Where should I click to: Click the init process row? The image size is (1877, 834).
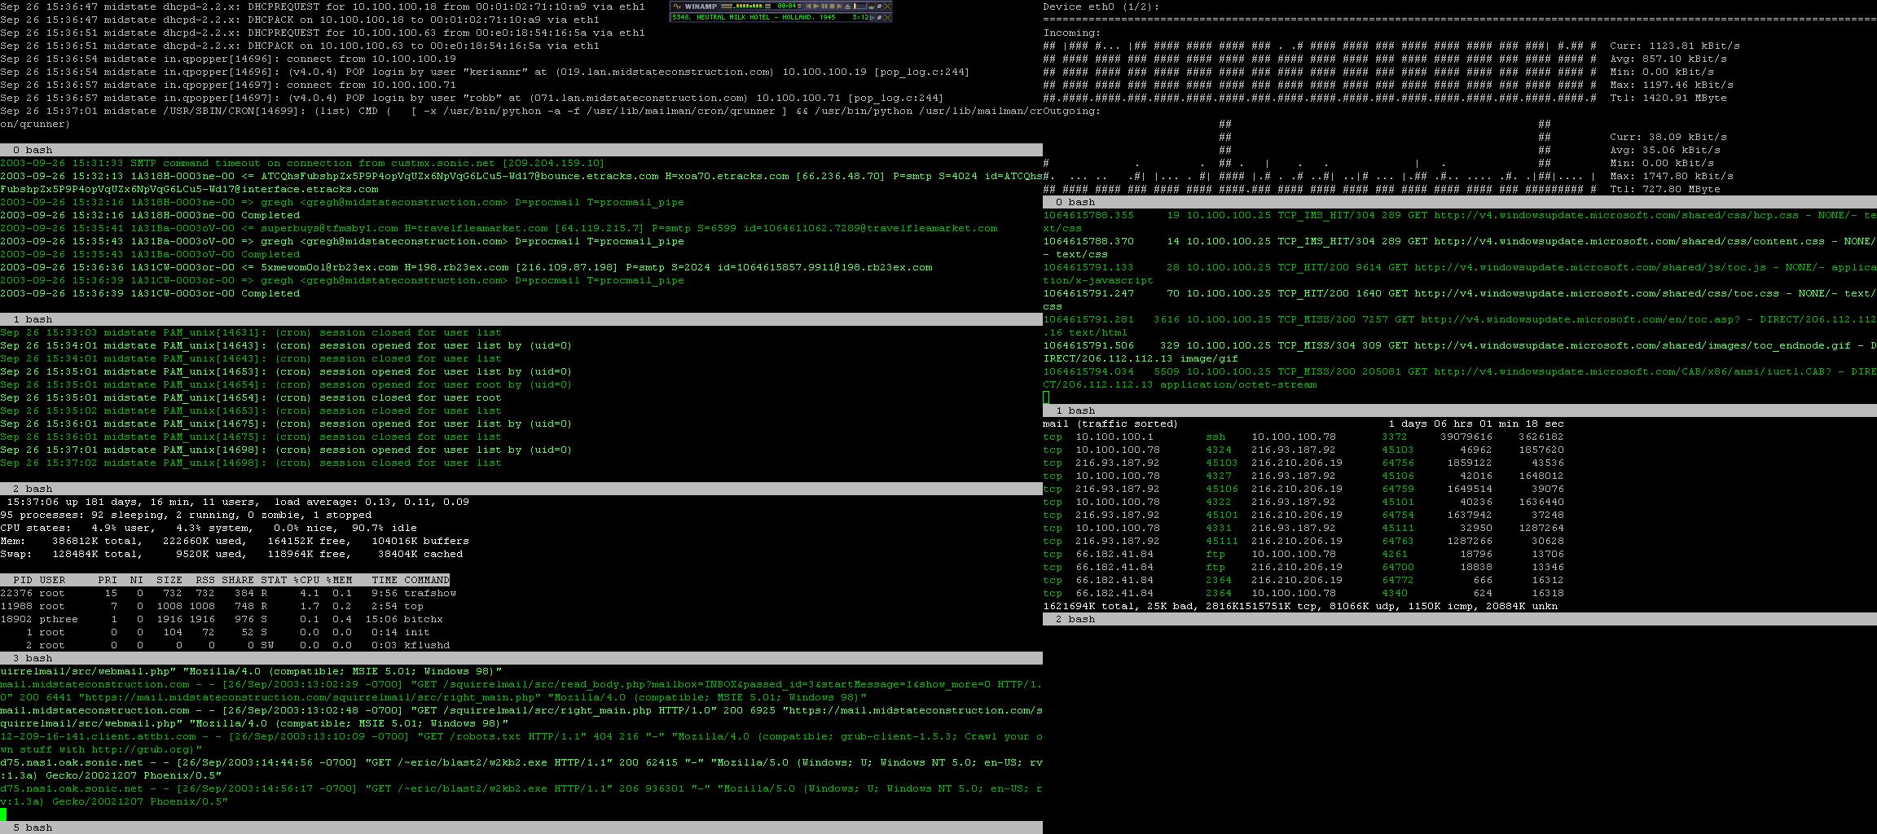[x=215, y=632]
